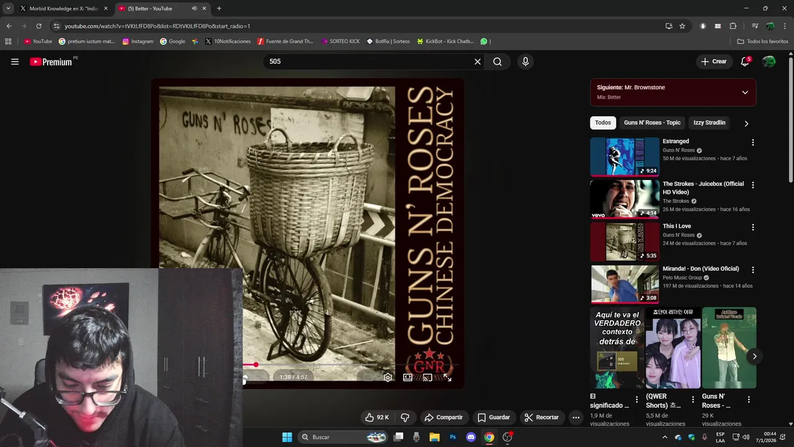Enter fullscreen in video player
Screen dimensions: 794x447
coord(447,377)
